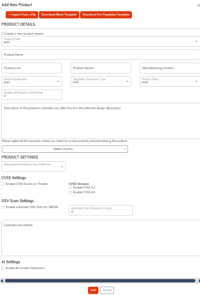200x295 pixels.
Task: Click the product intended use description textarea
Action: 101,121
